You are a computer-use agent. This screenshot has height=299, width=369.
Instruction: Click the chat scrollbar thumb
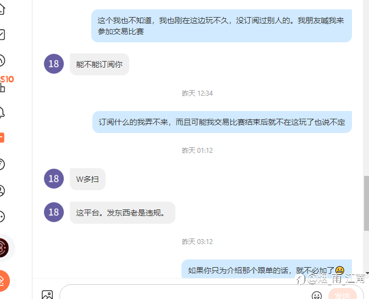(366, 203)
